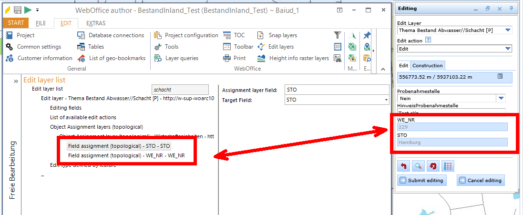Open the Probenahmestelle dropdown
The height and width of the screenshot is (215, 523).
click(501, 98)
